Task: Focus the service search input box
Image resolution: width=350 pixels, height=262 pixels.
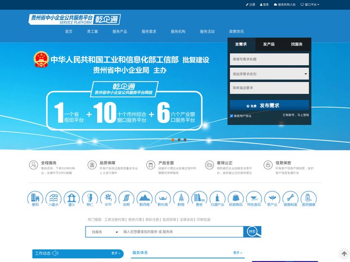Action: click(182, 232)
